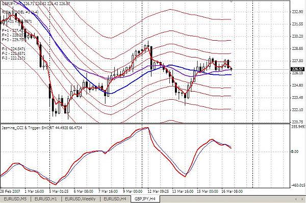Image resolution: width=306 pixels, height=203 pixels.
Task: Click the 28 Feb 2007 date label
Action: tap(10, 191)
